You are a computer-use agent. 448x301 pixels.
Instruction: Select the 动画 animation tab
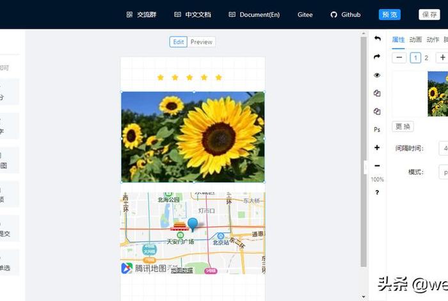pyautogui.click(x=415, y=40)
